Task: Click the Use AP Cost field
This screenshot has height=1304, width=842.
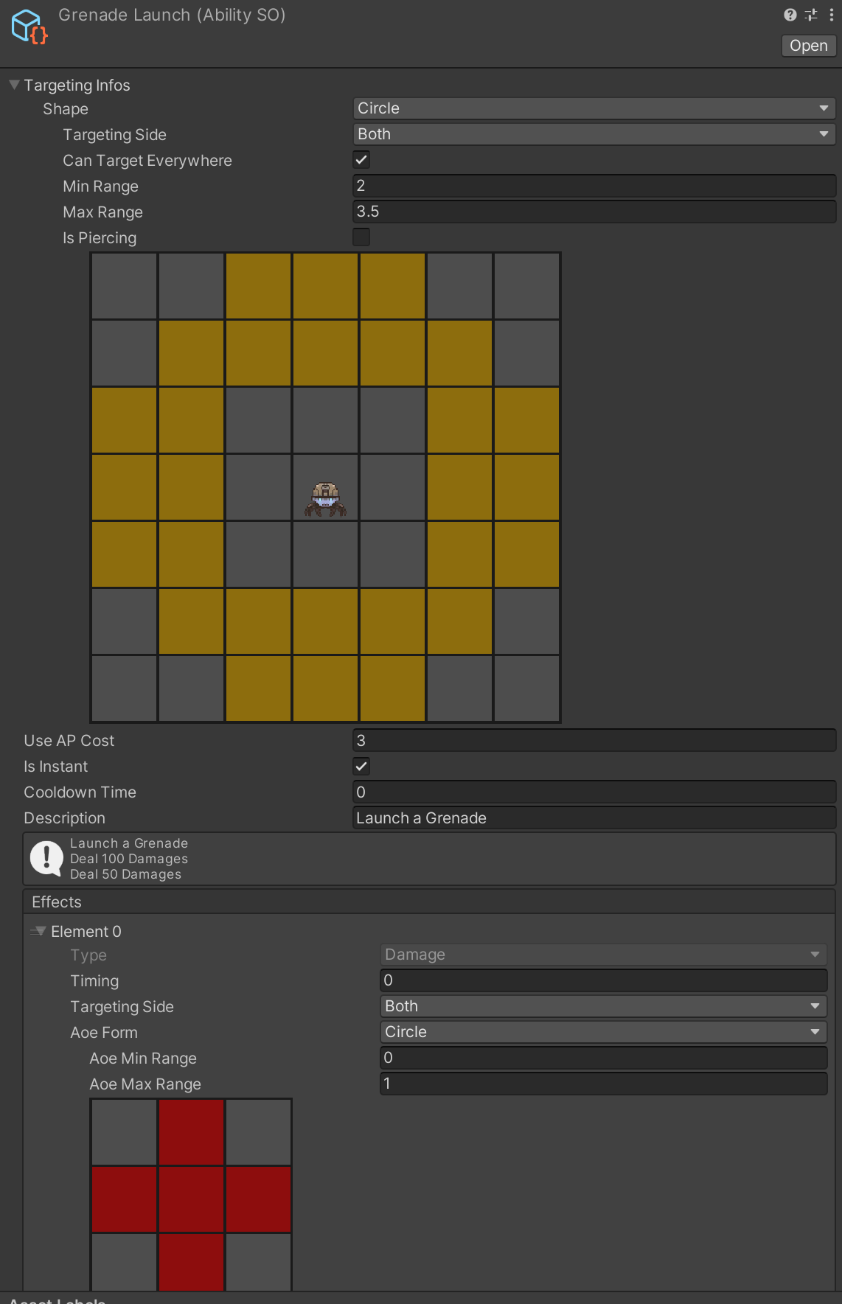Action: click(x=594, y=741)
